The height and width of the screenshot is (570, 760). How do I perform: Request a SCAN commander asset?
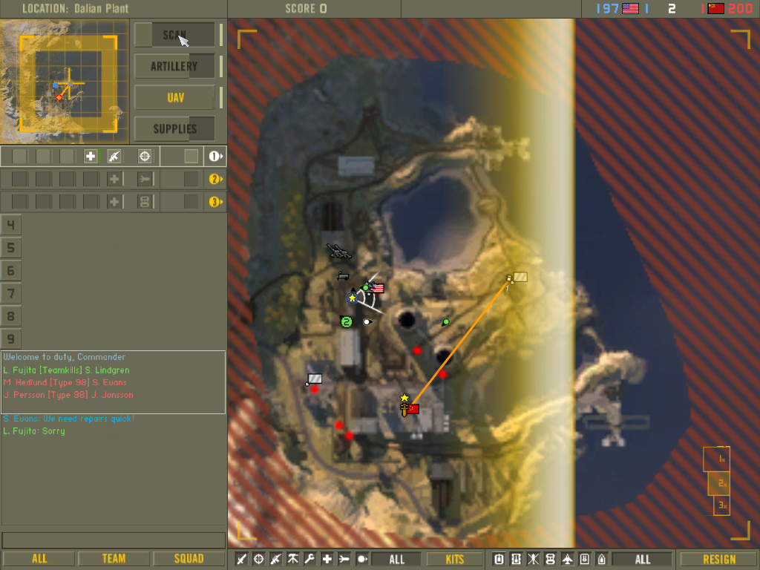coord(174,35)
